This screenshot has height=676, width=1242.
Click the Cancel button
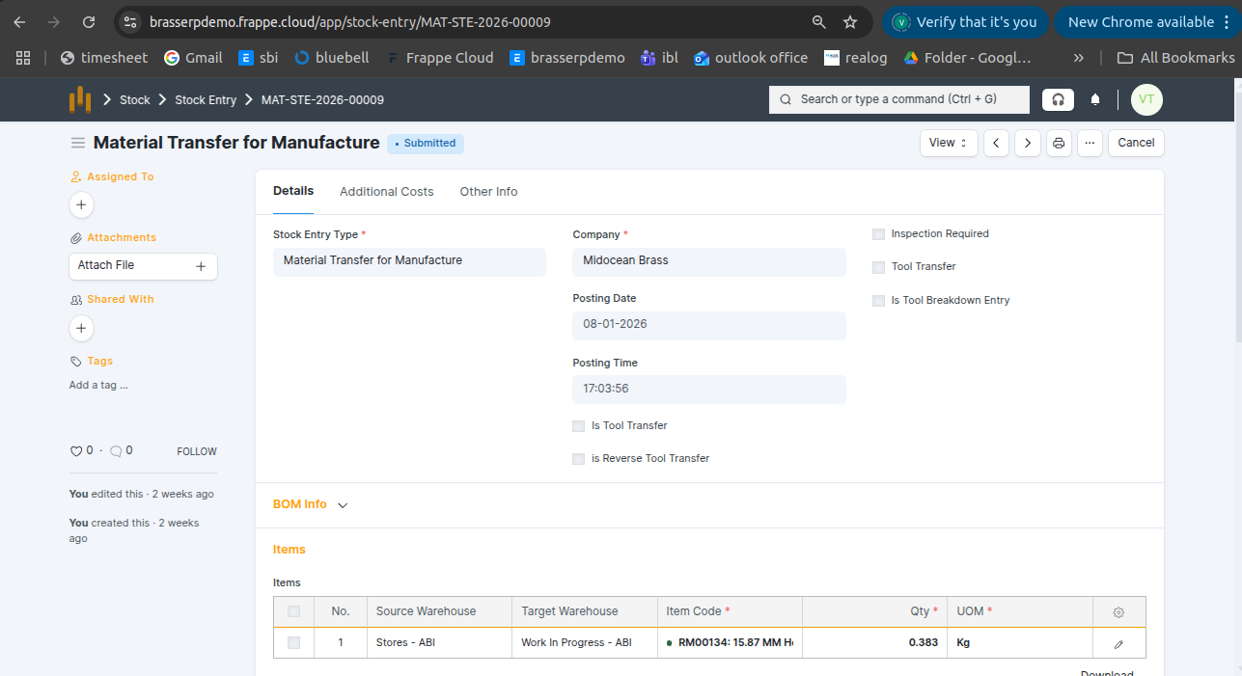(x=1135, y=143)
